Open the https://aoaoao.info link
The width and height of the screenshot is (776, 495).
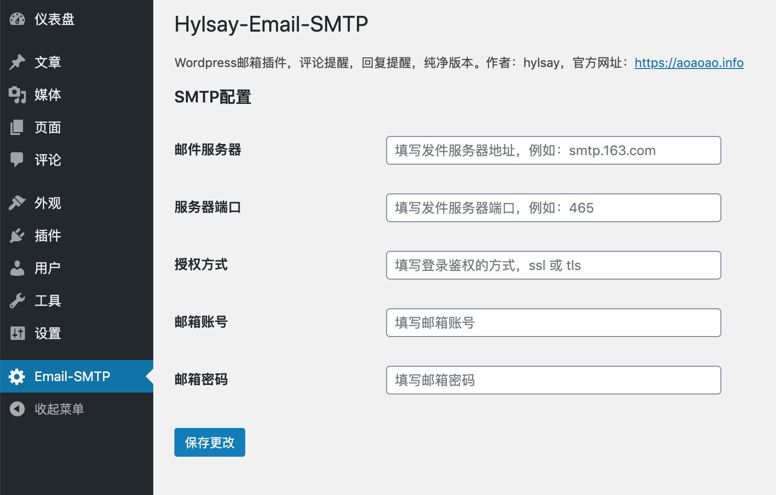(x=689, y=63)
